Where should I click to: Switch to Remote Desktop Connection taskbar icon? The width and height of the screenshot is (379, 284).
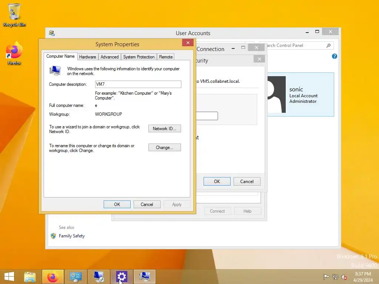click(x=98, y=277)
